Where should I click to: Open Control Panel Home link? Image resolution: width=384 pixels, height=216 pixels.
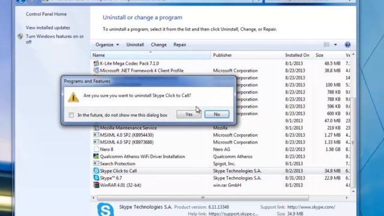46,14
